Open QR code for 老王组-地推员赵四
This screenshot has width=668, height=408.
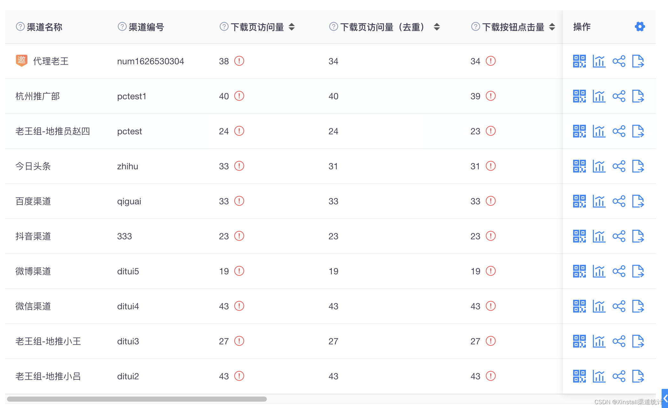579,131
